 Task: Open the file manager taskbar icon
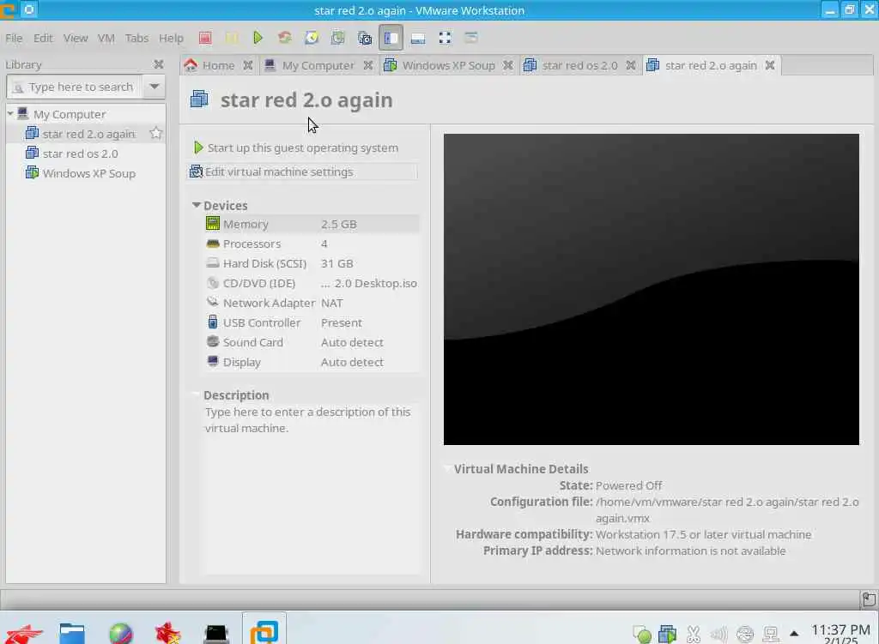click(x=72, y=634)
